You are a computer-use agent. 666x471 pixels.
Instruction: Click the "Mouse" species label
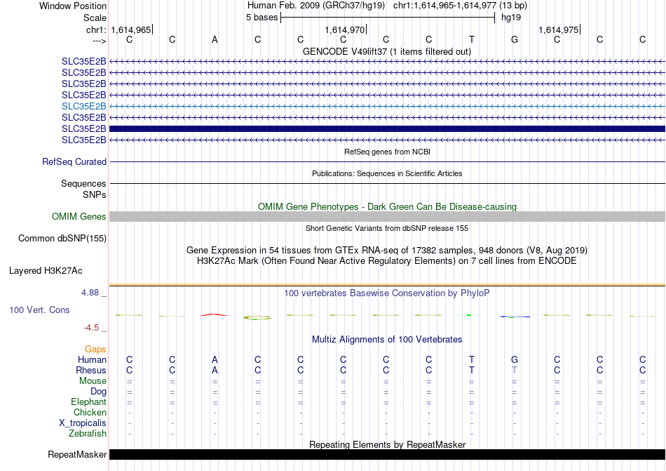(x=93, y=381)
